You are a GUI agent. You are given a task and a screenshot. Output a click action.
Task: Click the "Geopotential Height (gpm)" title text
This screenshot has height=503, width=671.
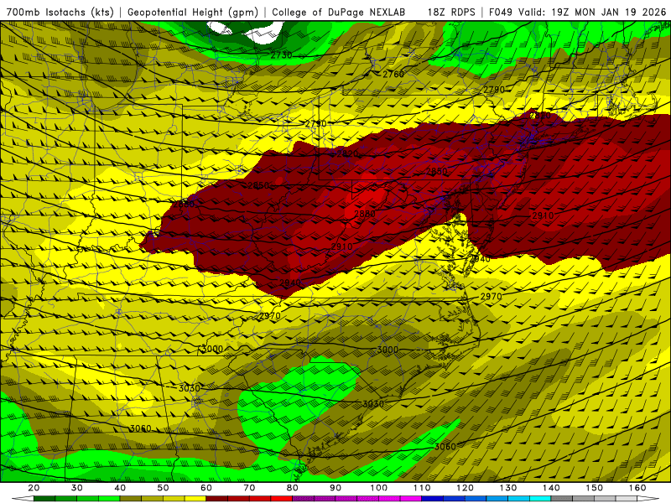click(x=193, y=12)
